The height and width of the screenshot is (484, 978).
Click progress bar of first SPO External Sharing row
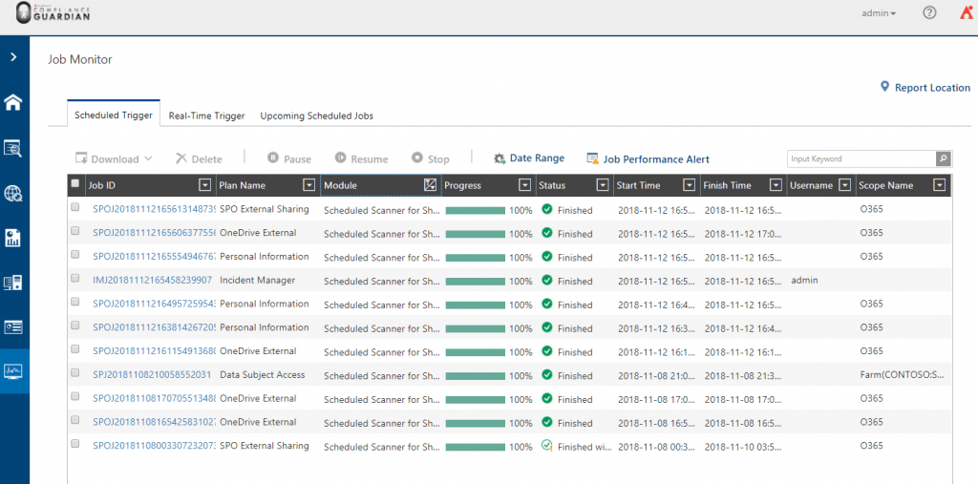[476, 211]
